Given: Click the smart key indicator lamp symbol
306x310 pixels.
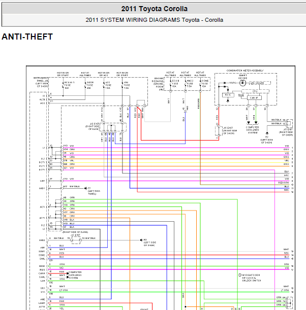Looking at the screenshot, I should tap(242, 83).
